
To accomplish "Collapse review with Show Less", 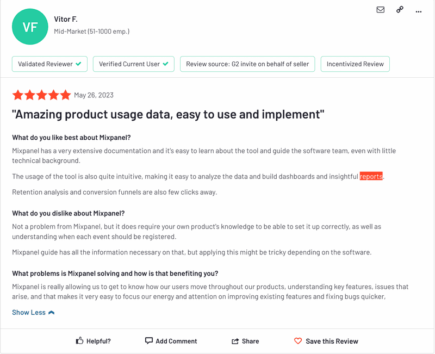I will [28, 313].
